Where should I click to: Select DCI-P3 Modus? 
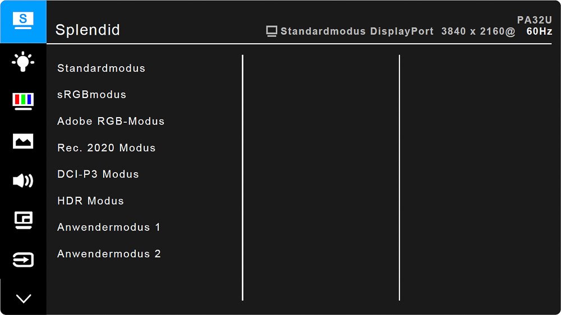98,174
